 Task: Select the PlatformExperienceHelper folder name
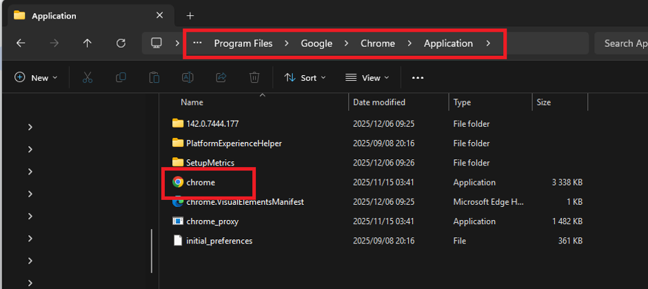pos(234,143)
